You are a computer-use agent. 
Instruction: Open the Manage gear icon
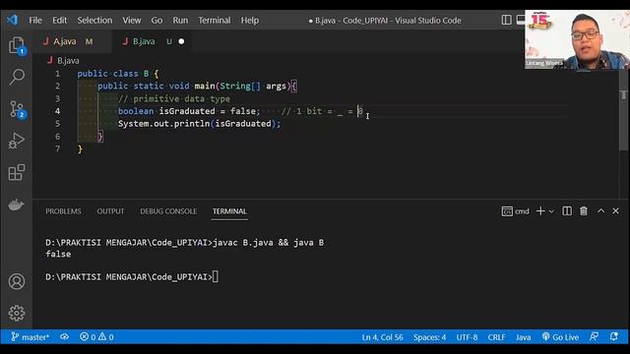click(17, 313)
